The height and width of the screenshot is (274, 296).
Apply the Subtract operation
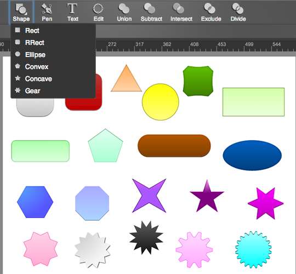coord(151,12)
